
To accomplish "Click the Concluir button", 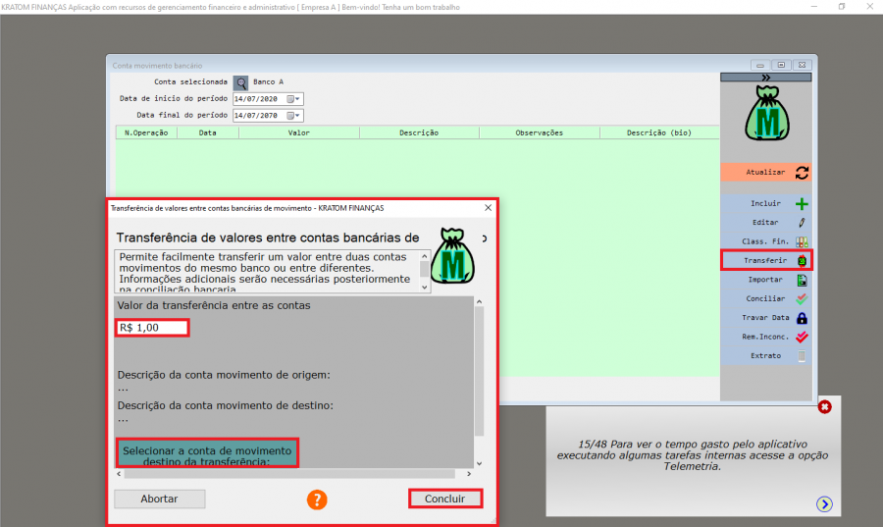I will (x=444, y=499).
